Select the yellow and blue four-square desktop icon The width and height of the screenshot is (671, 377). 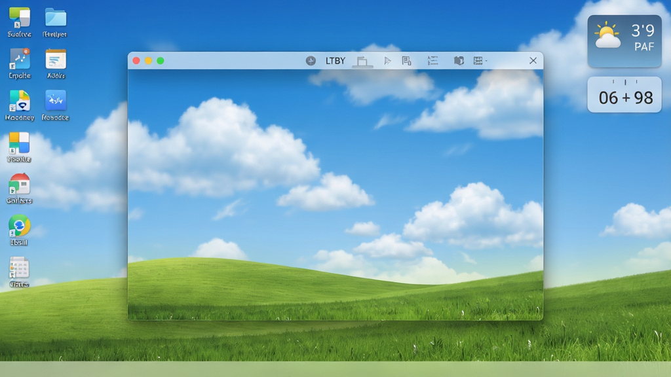point(19,143)
